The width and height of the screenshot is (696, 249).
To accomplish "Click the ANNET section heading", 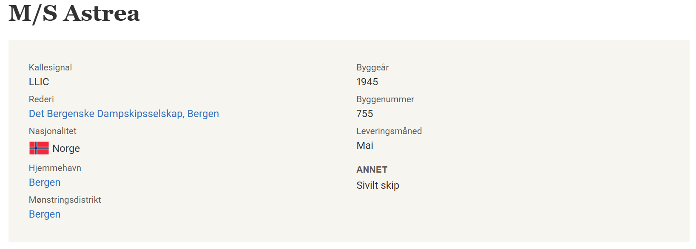I will pyautogui.click(x=372, y=170).
